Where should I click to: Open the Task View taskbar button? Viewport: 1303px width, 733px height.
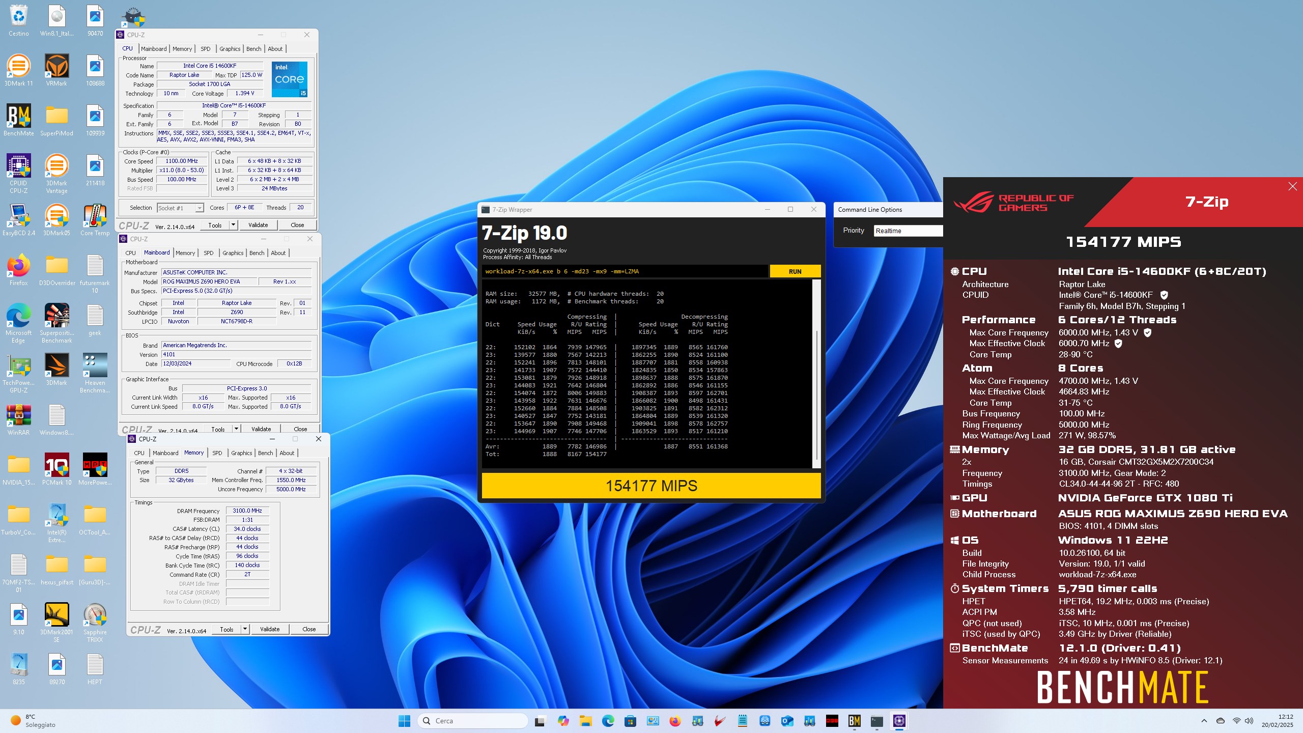click(x=540, y=721)
